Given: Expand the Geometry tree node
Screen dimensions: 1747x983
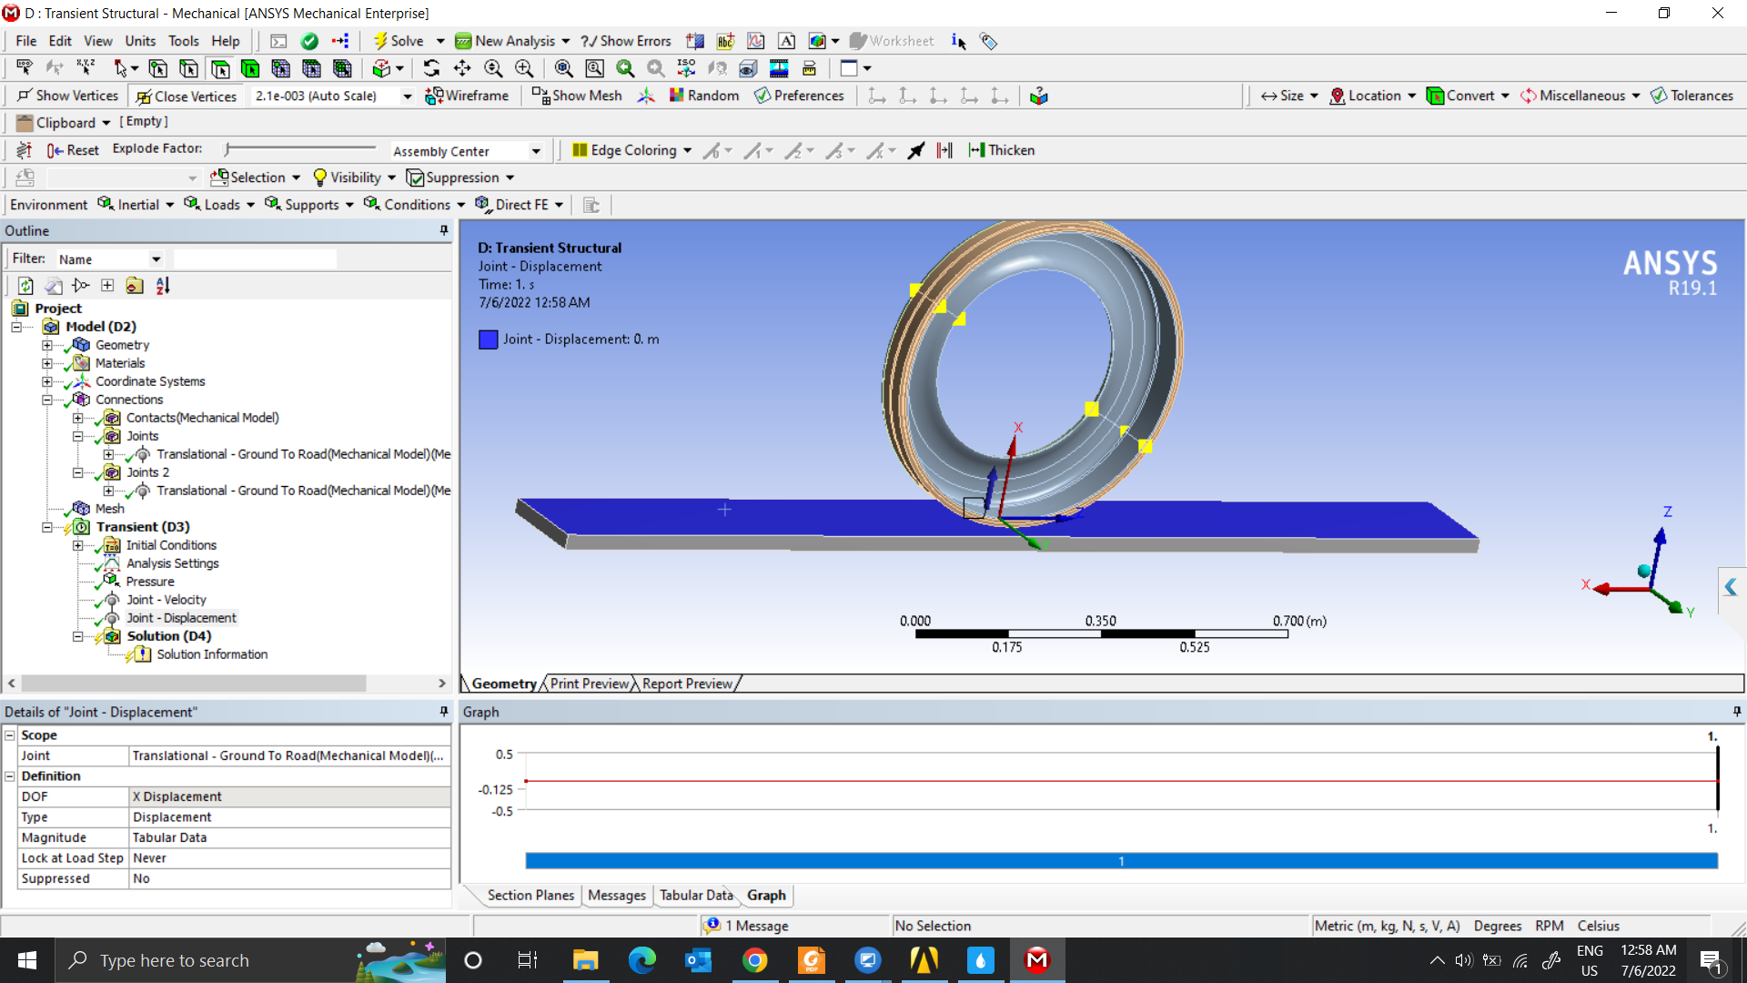Looking at the screenshot, I should (x=47, y=345).
